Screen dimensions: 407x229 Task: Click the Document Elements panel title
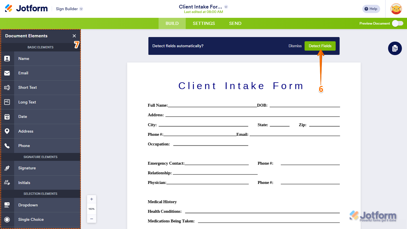click(x=26, y=36)
